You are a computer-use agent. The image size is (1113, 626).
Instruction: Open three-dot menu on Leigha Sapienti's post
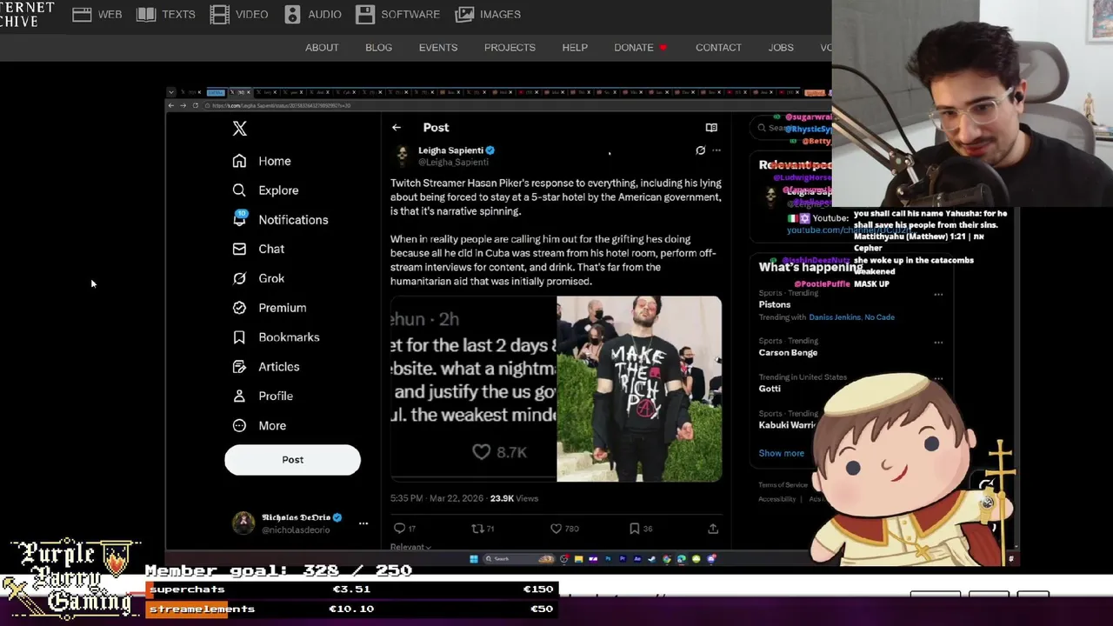coord(716,150)
